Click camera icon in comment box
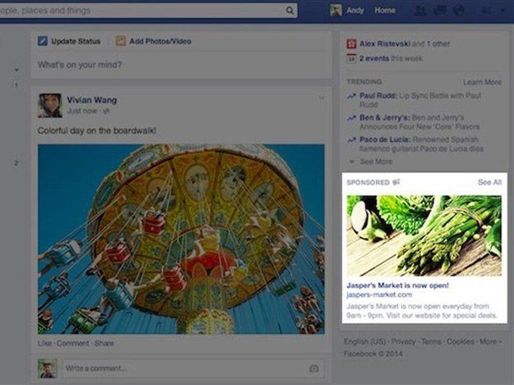Image resolution: width=514 pixels, height=385 pixels. [314, 369]
